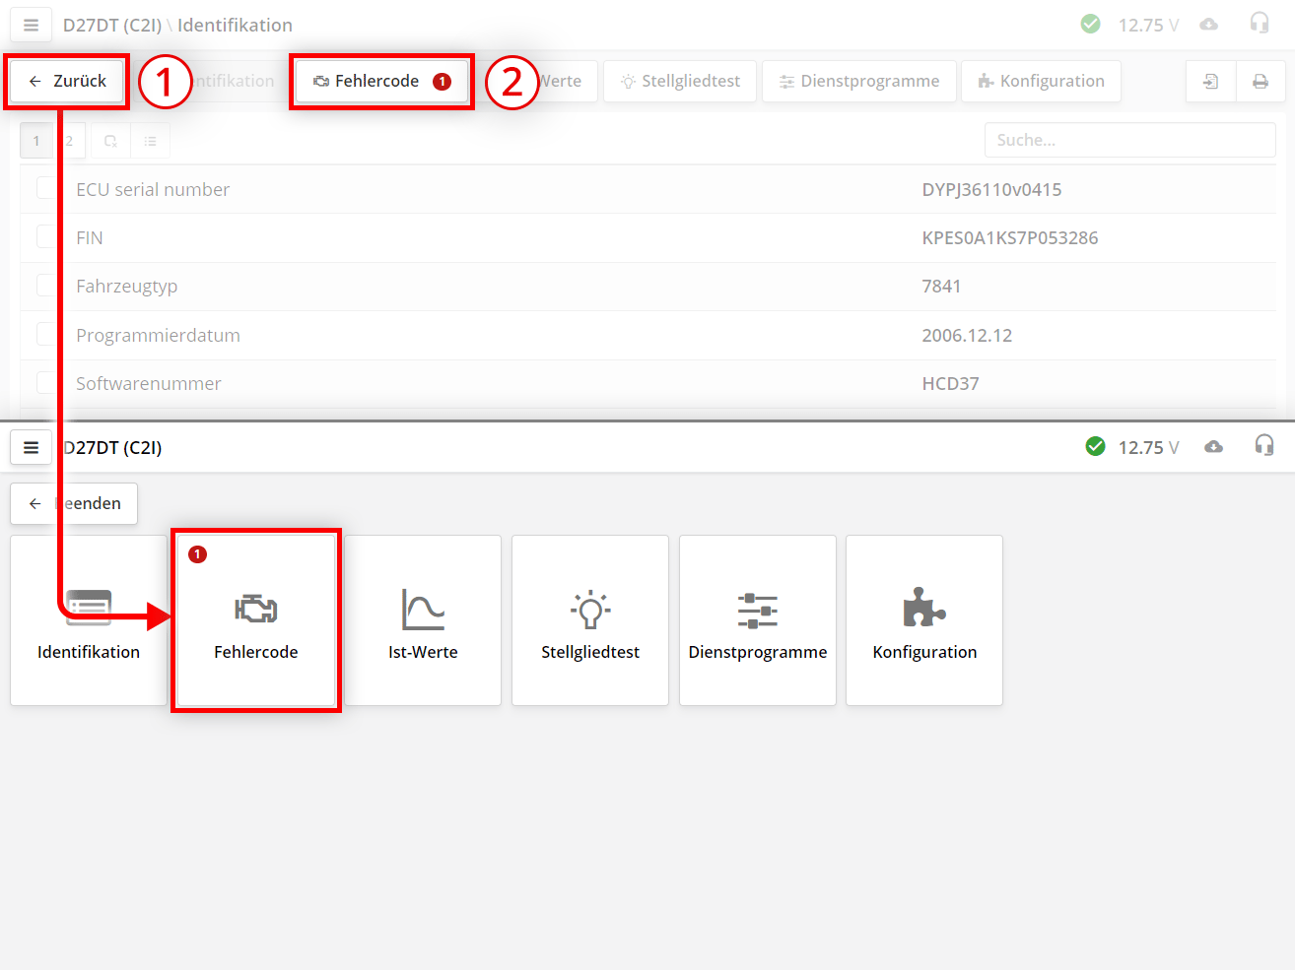Click the Beenden button

(74, 503)
